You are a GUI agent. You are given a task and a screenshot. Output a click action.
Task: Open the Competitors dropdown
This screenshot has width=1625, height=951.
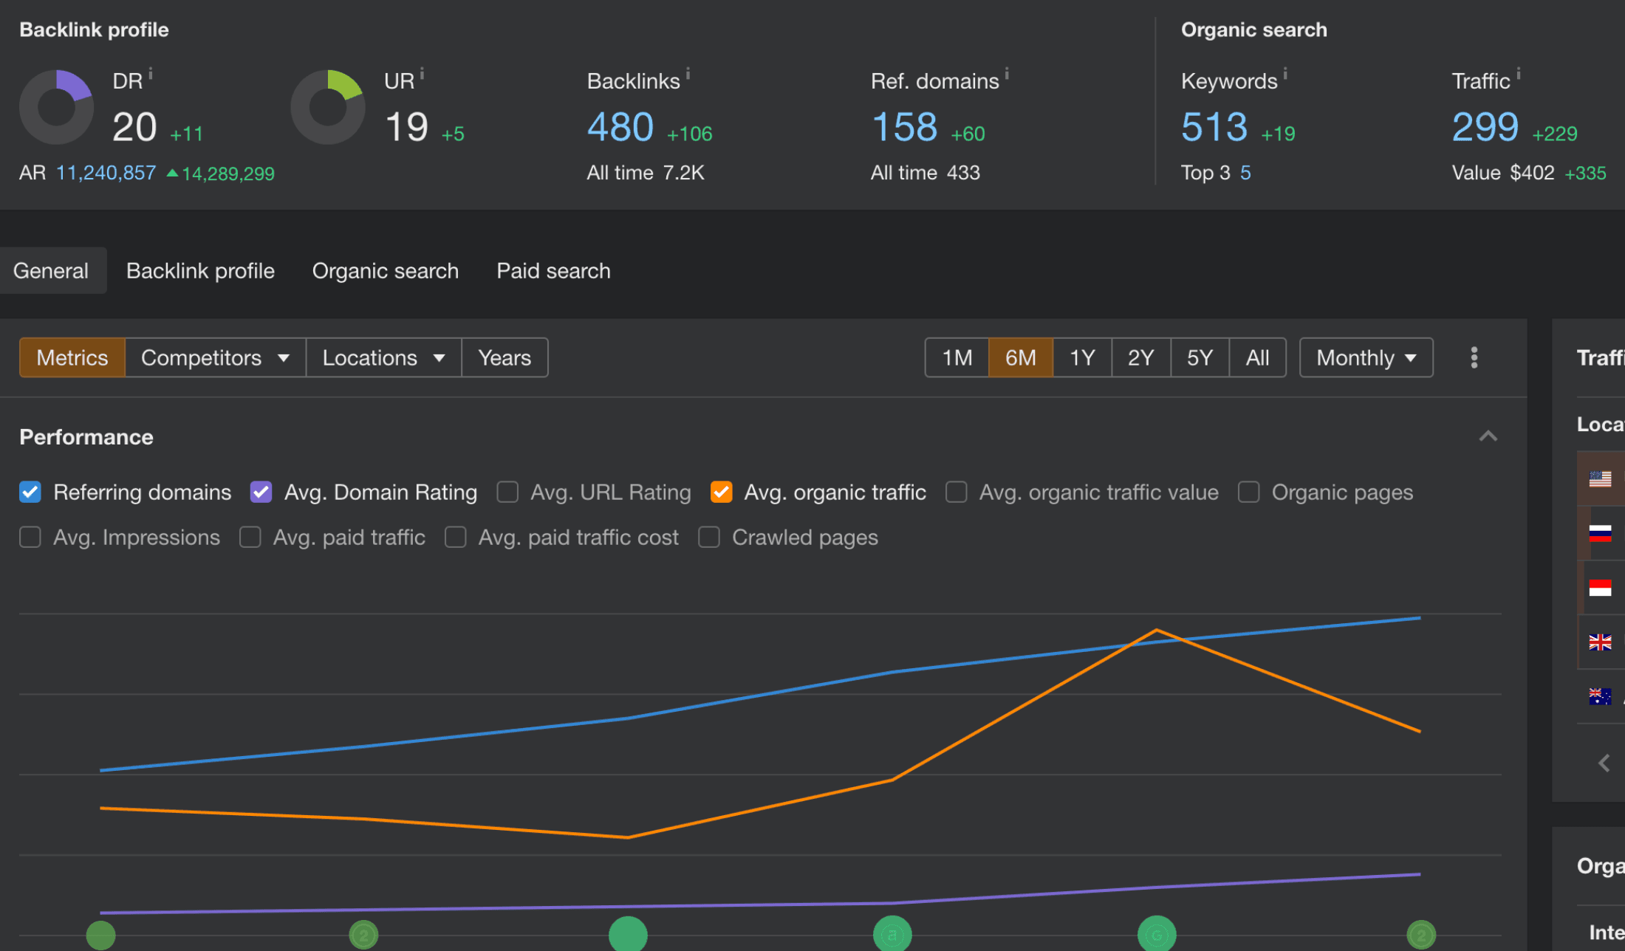215,358
